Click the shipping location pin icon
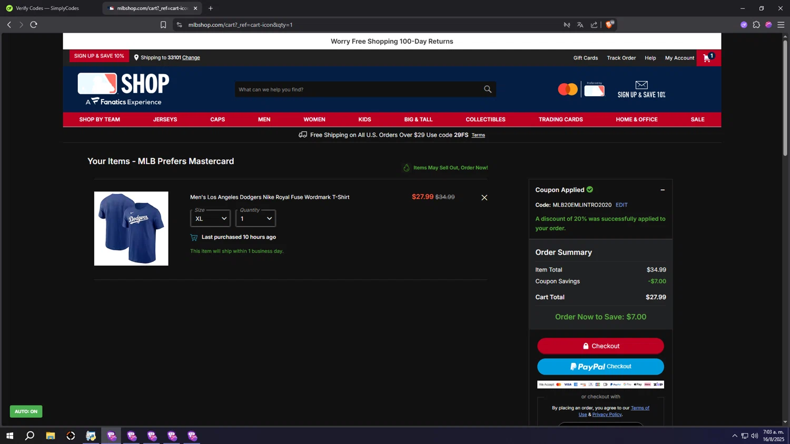This screenshot has height=444, width=790. coord(136,58)
